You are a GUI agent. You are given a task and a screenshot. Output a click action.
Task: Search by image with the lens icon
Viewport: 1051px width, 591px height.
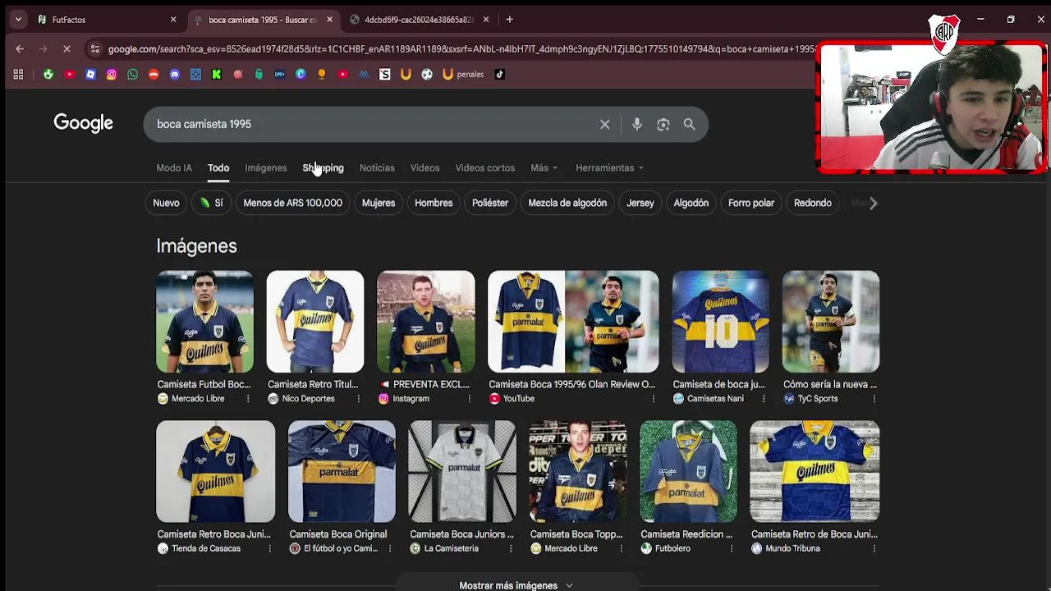663,124
